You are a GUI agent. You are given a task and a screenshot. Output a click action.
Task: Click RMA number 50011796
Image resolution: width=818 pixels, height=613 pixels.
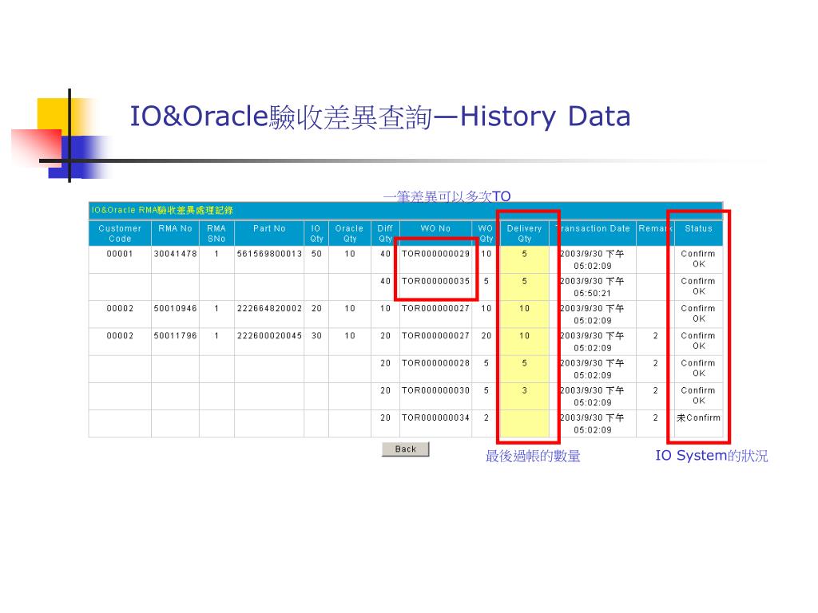coord(175,336)
